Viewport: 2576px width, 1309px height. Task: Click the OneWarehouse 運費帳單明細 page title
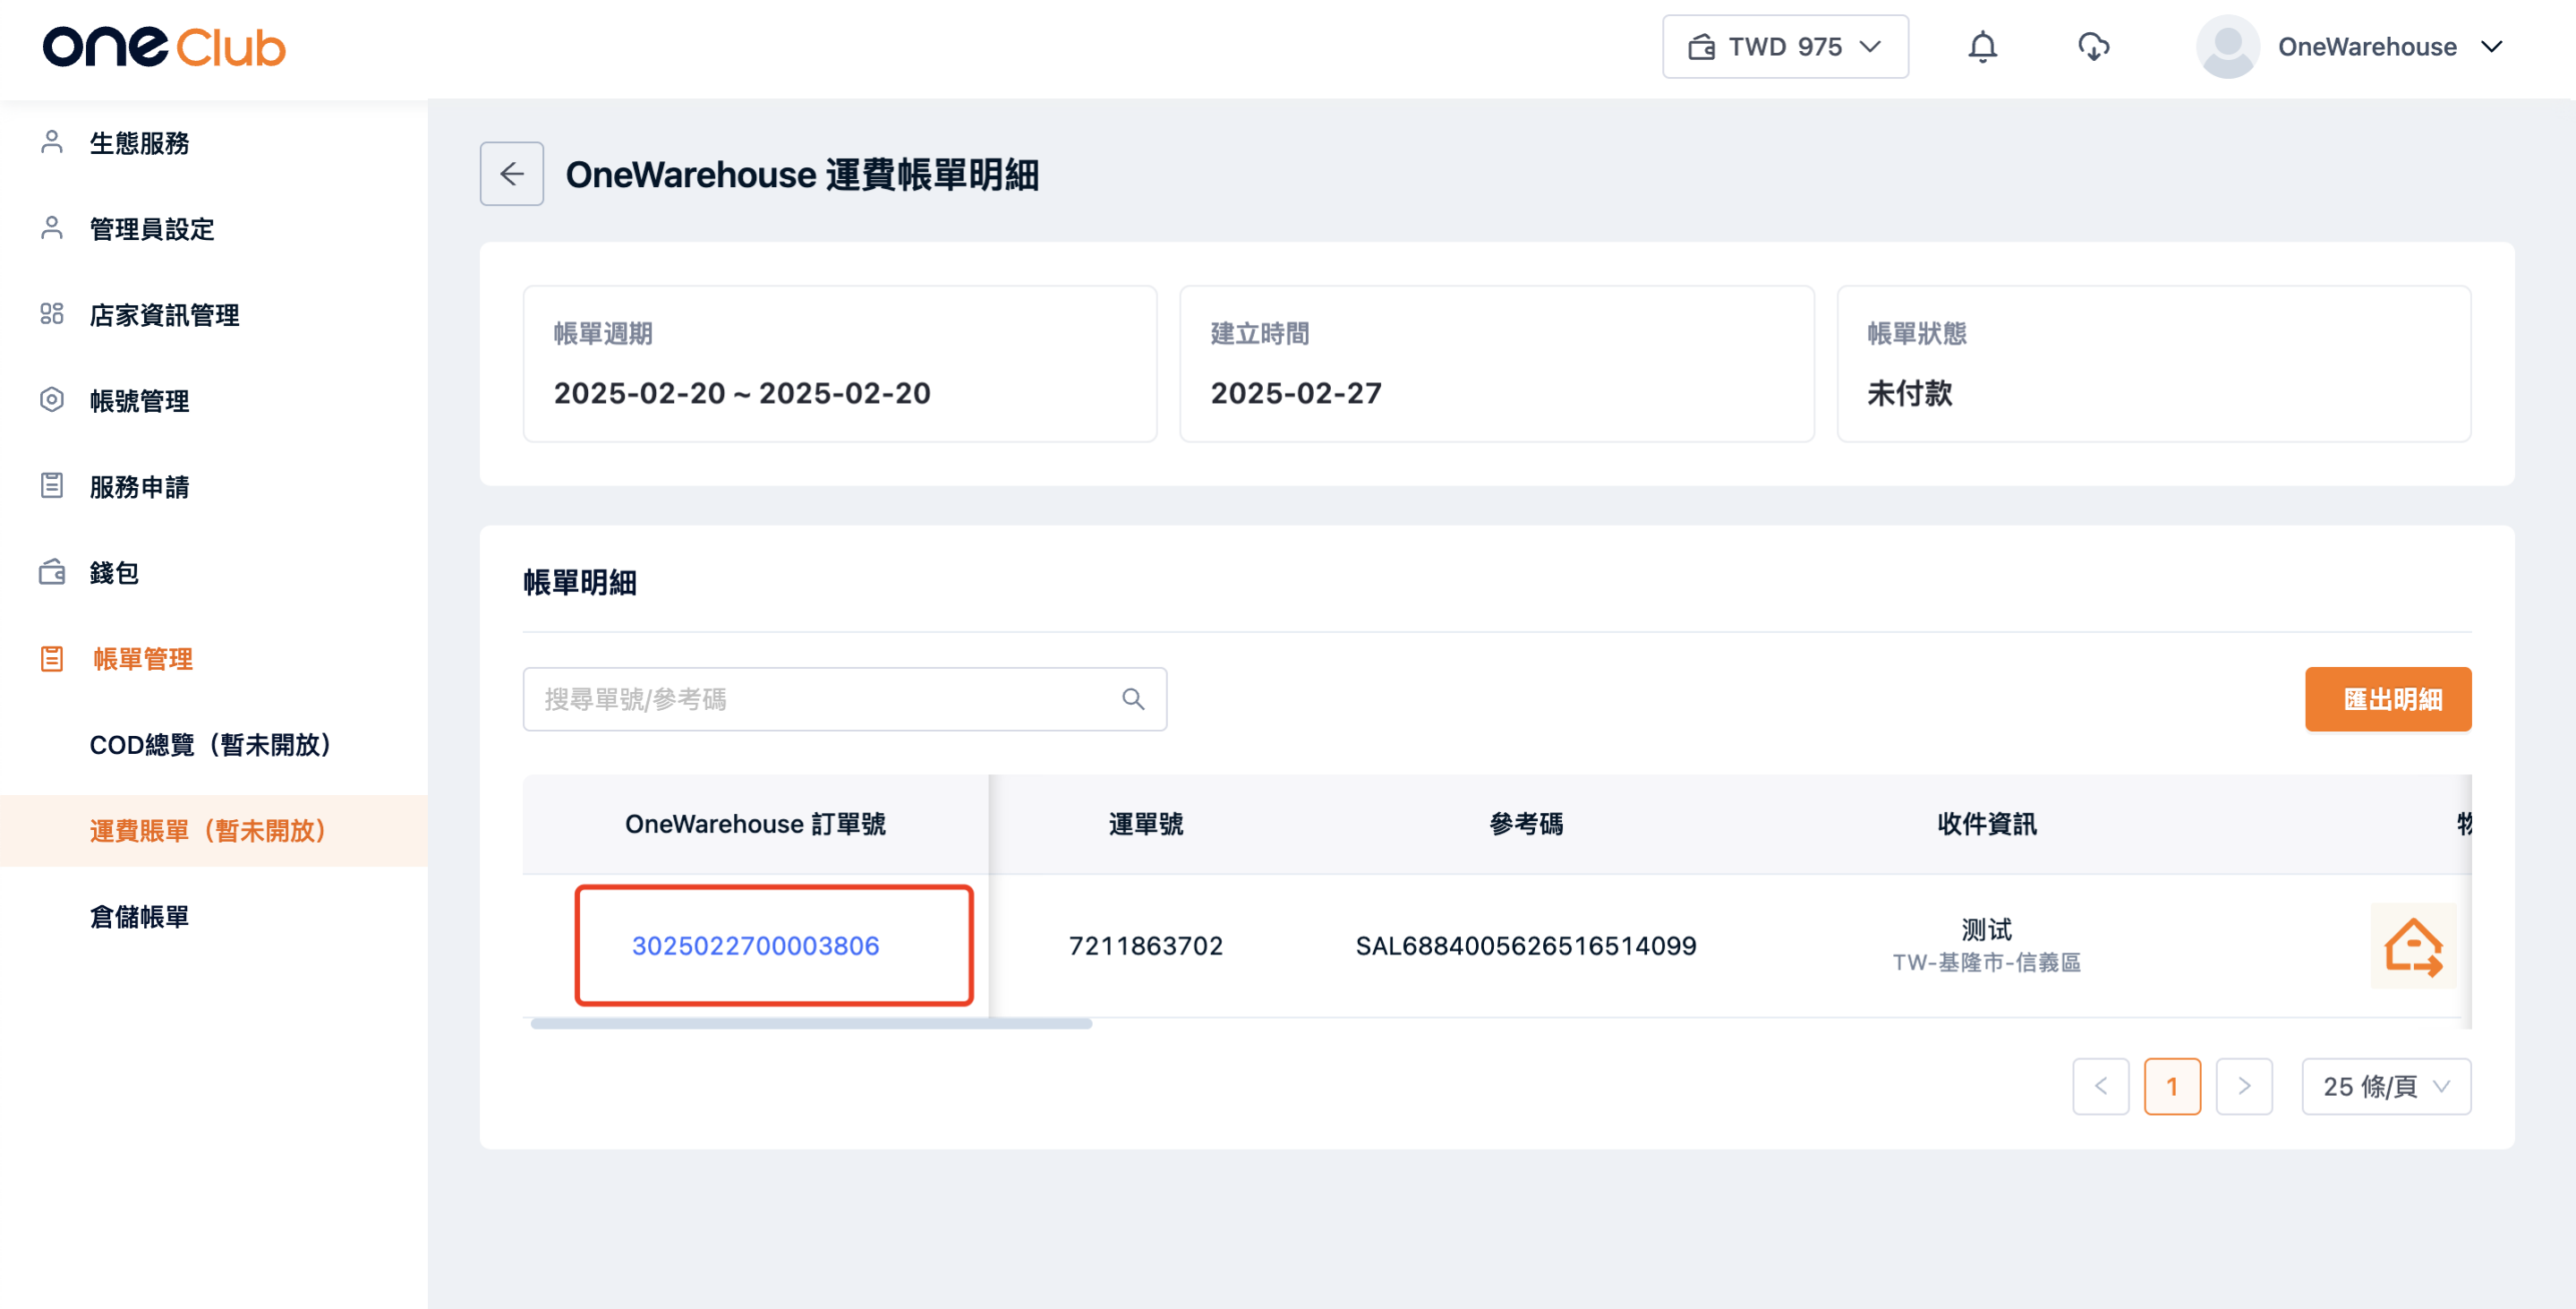[x=802, y=175]
